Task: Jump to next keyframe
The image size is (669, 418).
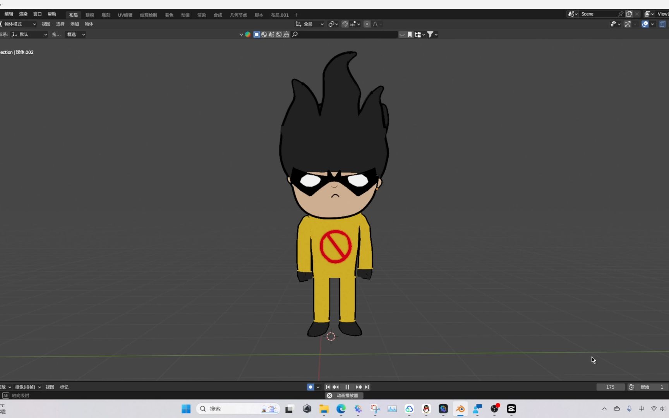Action: (359, 387)
